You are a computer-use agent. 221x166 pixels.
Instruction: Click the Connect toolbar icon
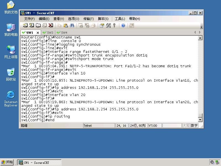click(25, 25)
